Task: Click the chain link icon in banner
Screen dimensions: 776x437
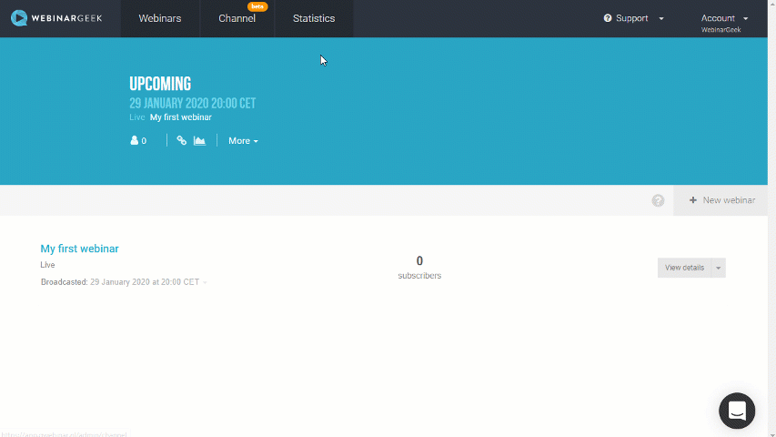Action: 181,141
